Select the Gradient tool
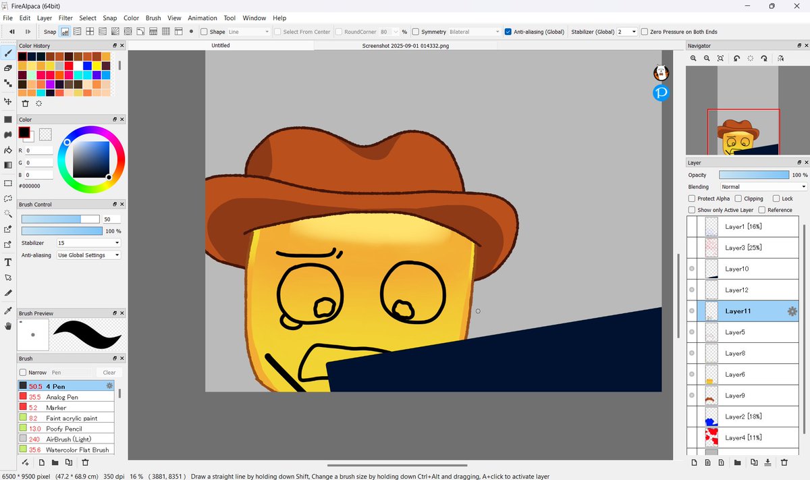Viewport: 810px width, 480px height. pyautogui.click(x=8, y=165)
